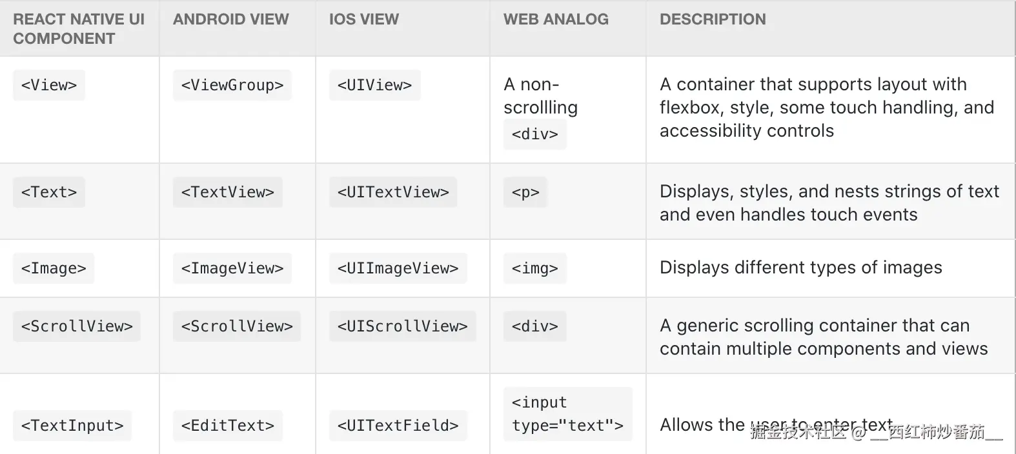Click the <UITextView> code tag
The width and height of the screenshot is (1016, 454).
click(393, 192)
